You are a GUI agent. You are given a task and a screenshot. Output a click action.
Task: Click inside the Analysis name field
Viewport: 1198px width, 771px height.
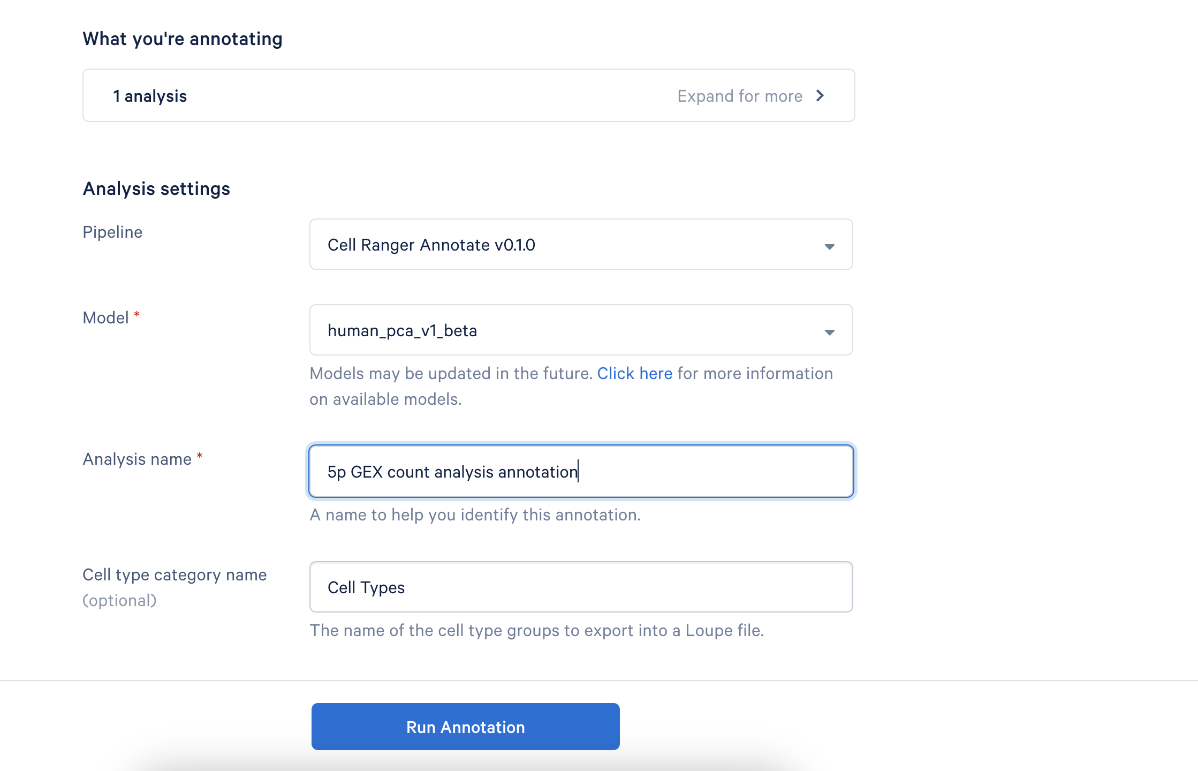coord(581,471)
